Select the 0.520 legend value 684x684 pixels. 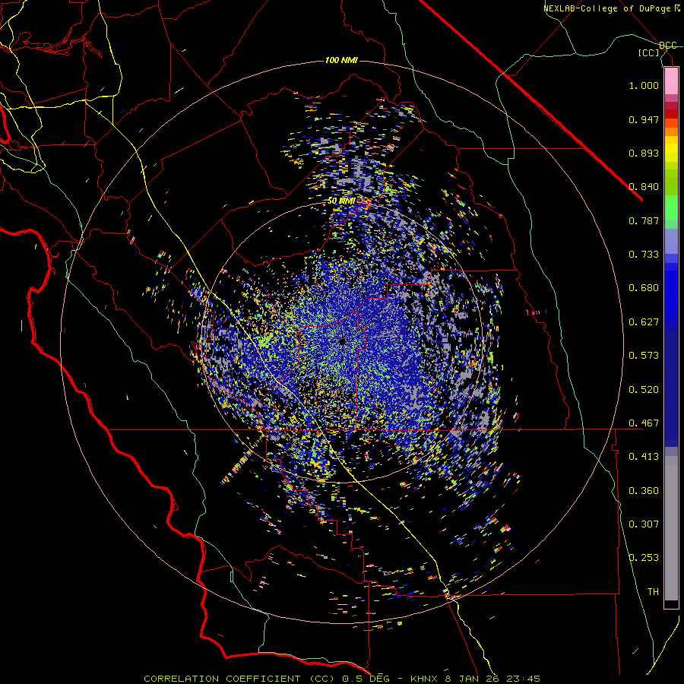644,390
